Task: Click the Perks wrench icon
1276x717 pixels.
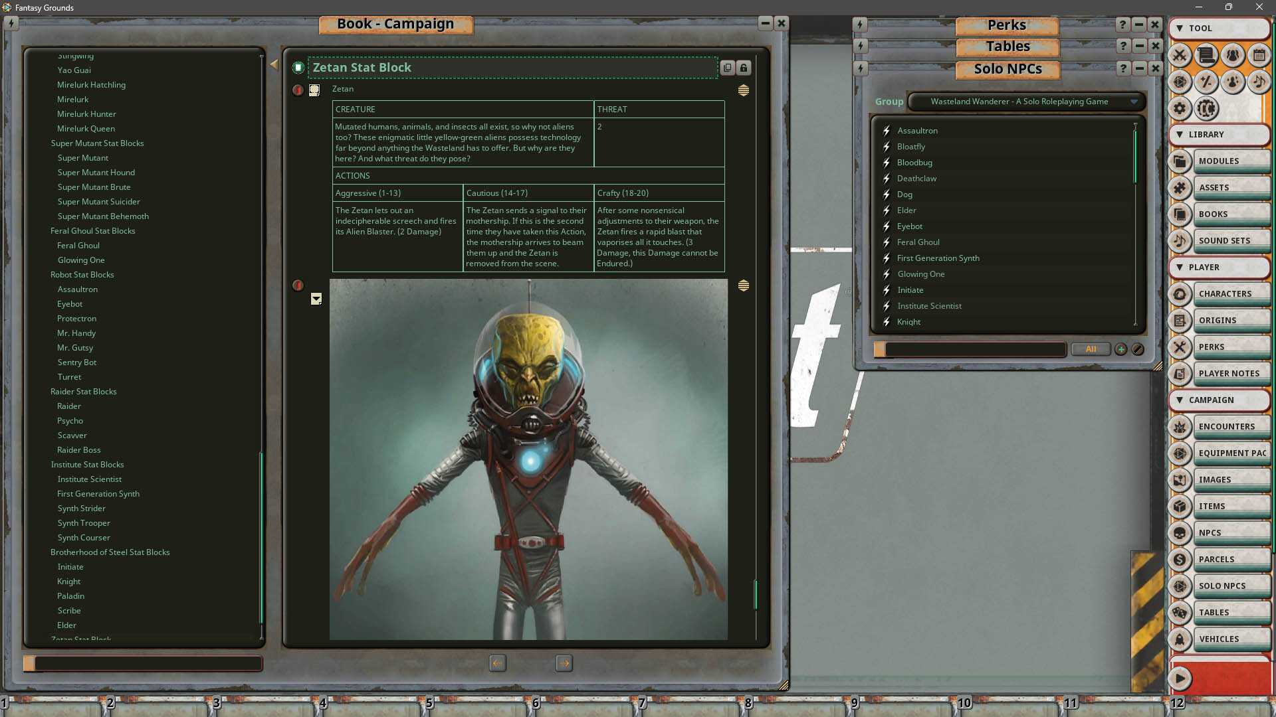Action: pos(1180,347)
